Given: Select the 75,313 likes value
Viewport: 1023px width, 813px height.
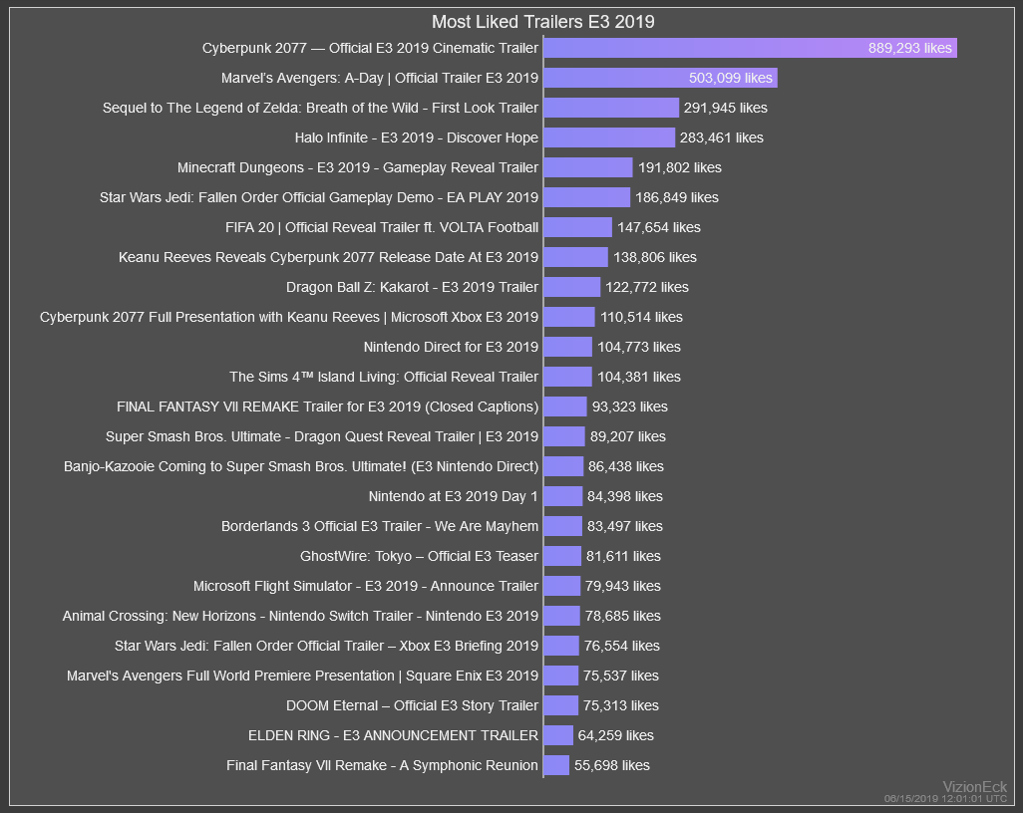Looking at the screenshot, I should [x=621, y=706].
